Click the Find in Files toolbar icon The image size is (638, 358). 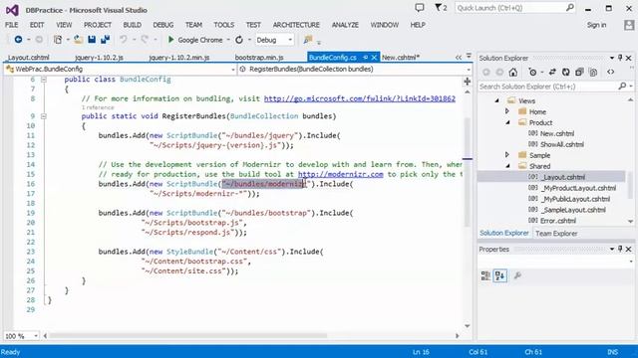(308, 40)
